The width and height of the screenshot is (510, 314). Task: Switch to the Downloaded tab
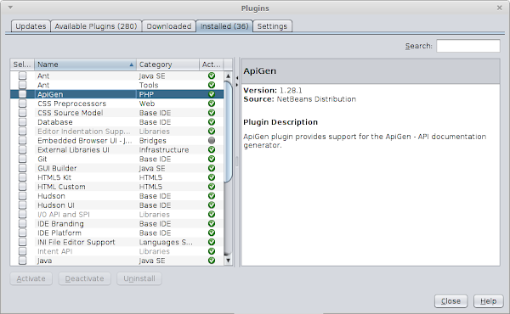coord(169,26)
